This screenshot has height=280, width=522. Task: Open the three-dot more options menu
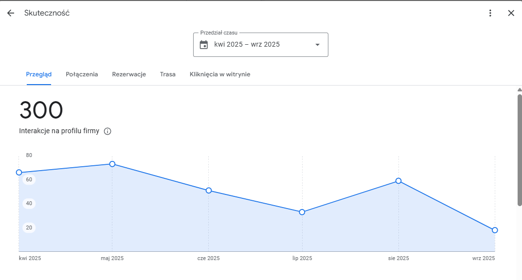click(x=490, y=13)
